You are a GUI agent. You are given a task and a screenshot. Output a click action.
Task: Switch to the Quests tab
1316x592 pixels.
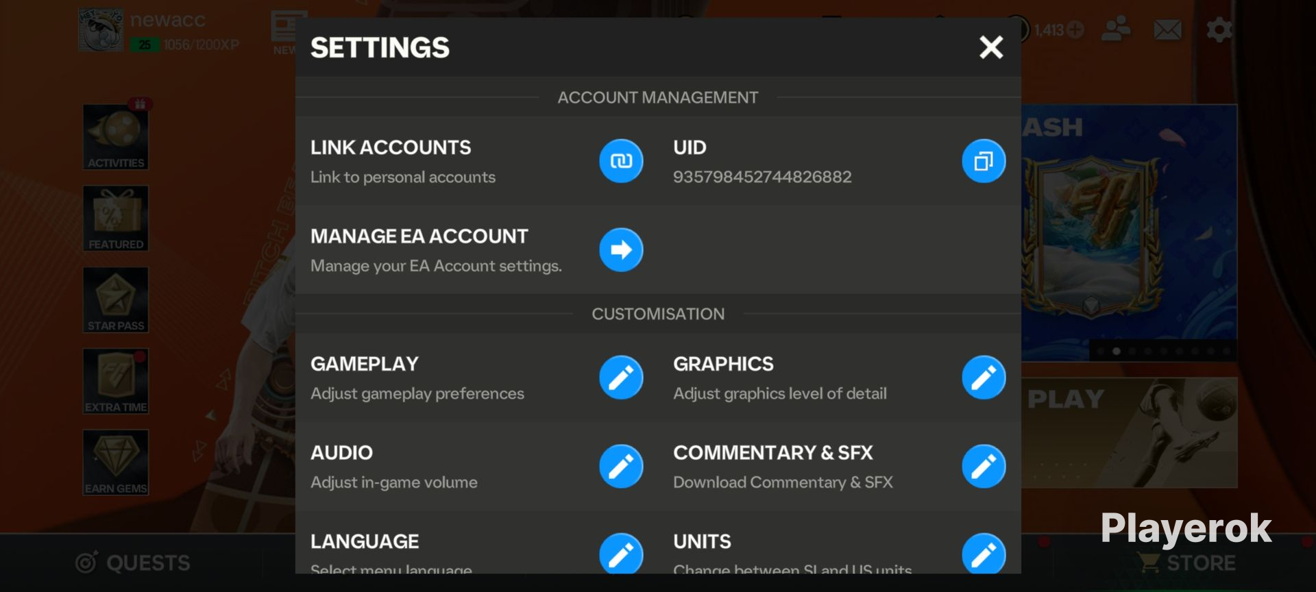coord(134,563)
